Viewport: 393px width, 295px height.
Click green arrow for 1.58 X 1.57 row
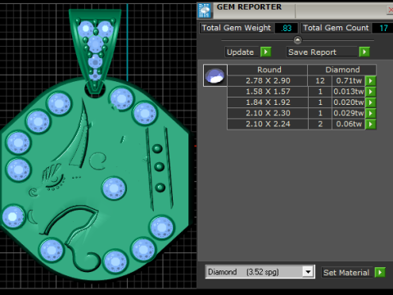click(371, 92)
